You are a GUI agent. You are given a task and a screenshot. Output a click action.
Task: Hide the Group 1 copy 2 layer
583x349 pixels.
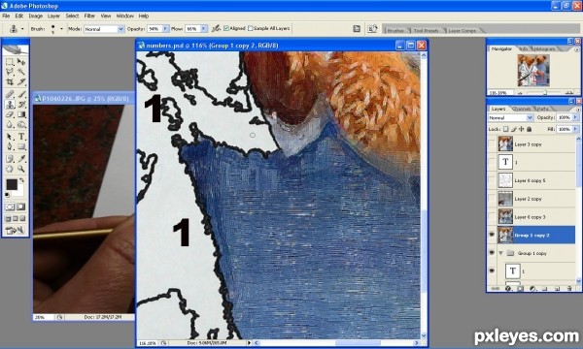pos(492,235)
